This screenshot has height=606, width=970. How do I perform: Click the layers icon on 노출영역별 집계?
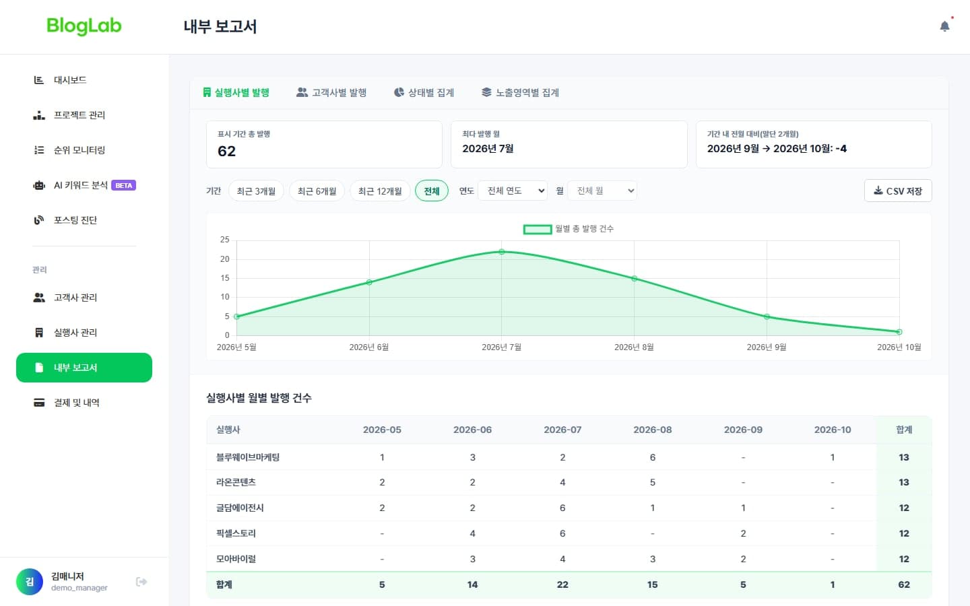coord(486,92)
